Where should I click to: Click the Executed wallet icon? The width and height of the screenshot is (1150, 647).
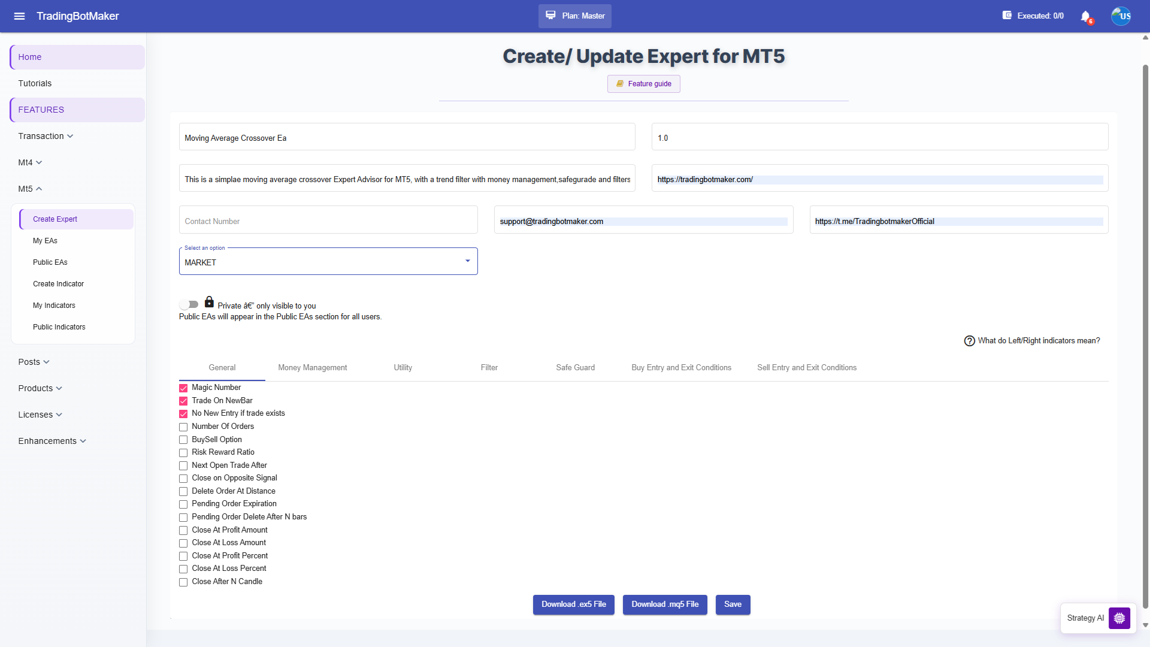(1007, 16)
